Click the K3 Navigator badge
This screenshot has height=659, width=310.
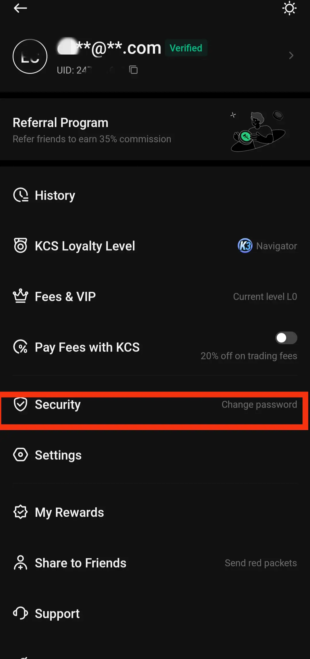(x=245, y=246)
